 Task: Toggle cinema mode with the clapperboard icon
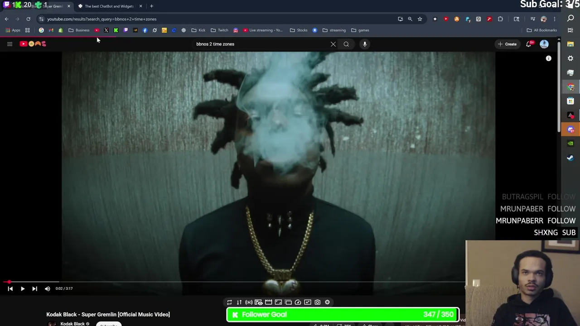tap(268, 302)
